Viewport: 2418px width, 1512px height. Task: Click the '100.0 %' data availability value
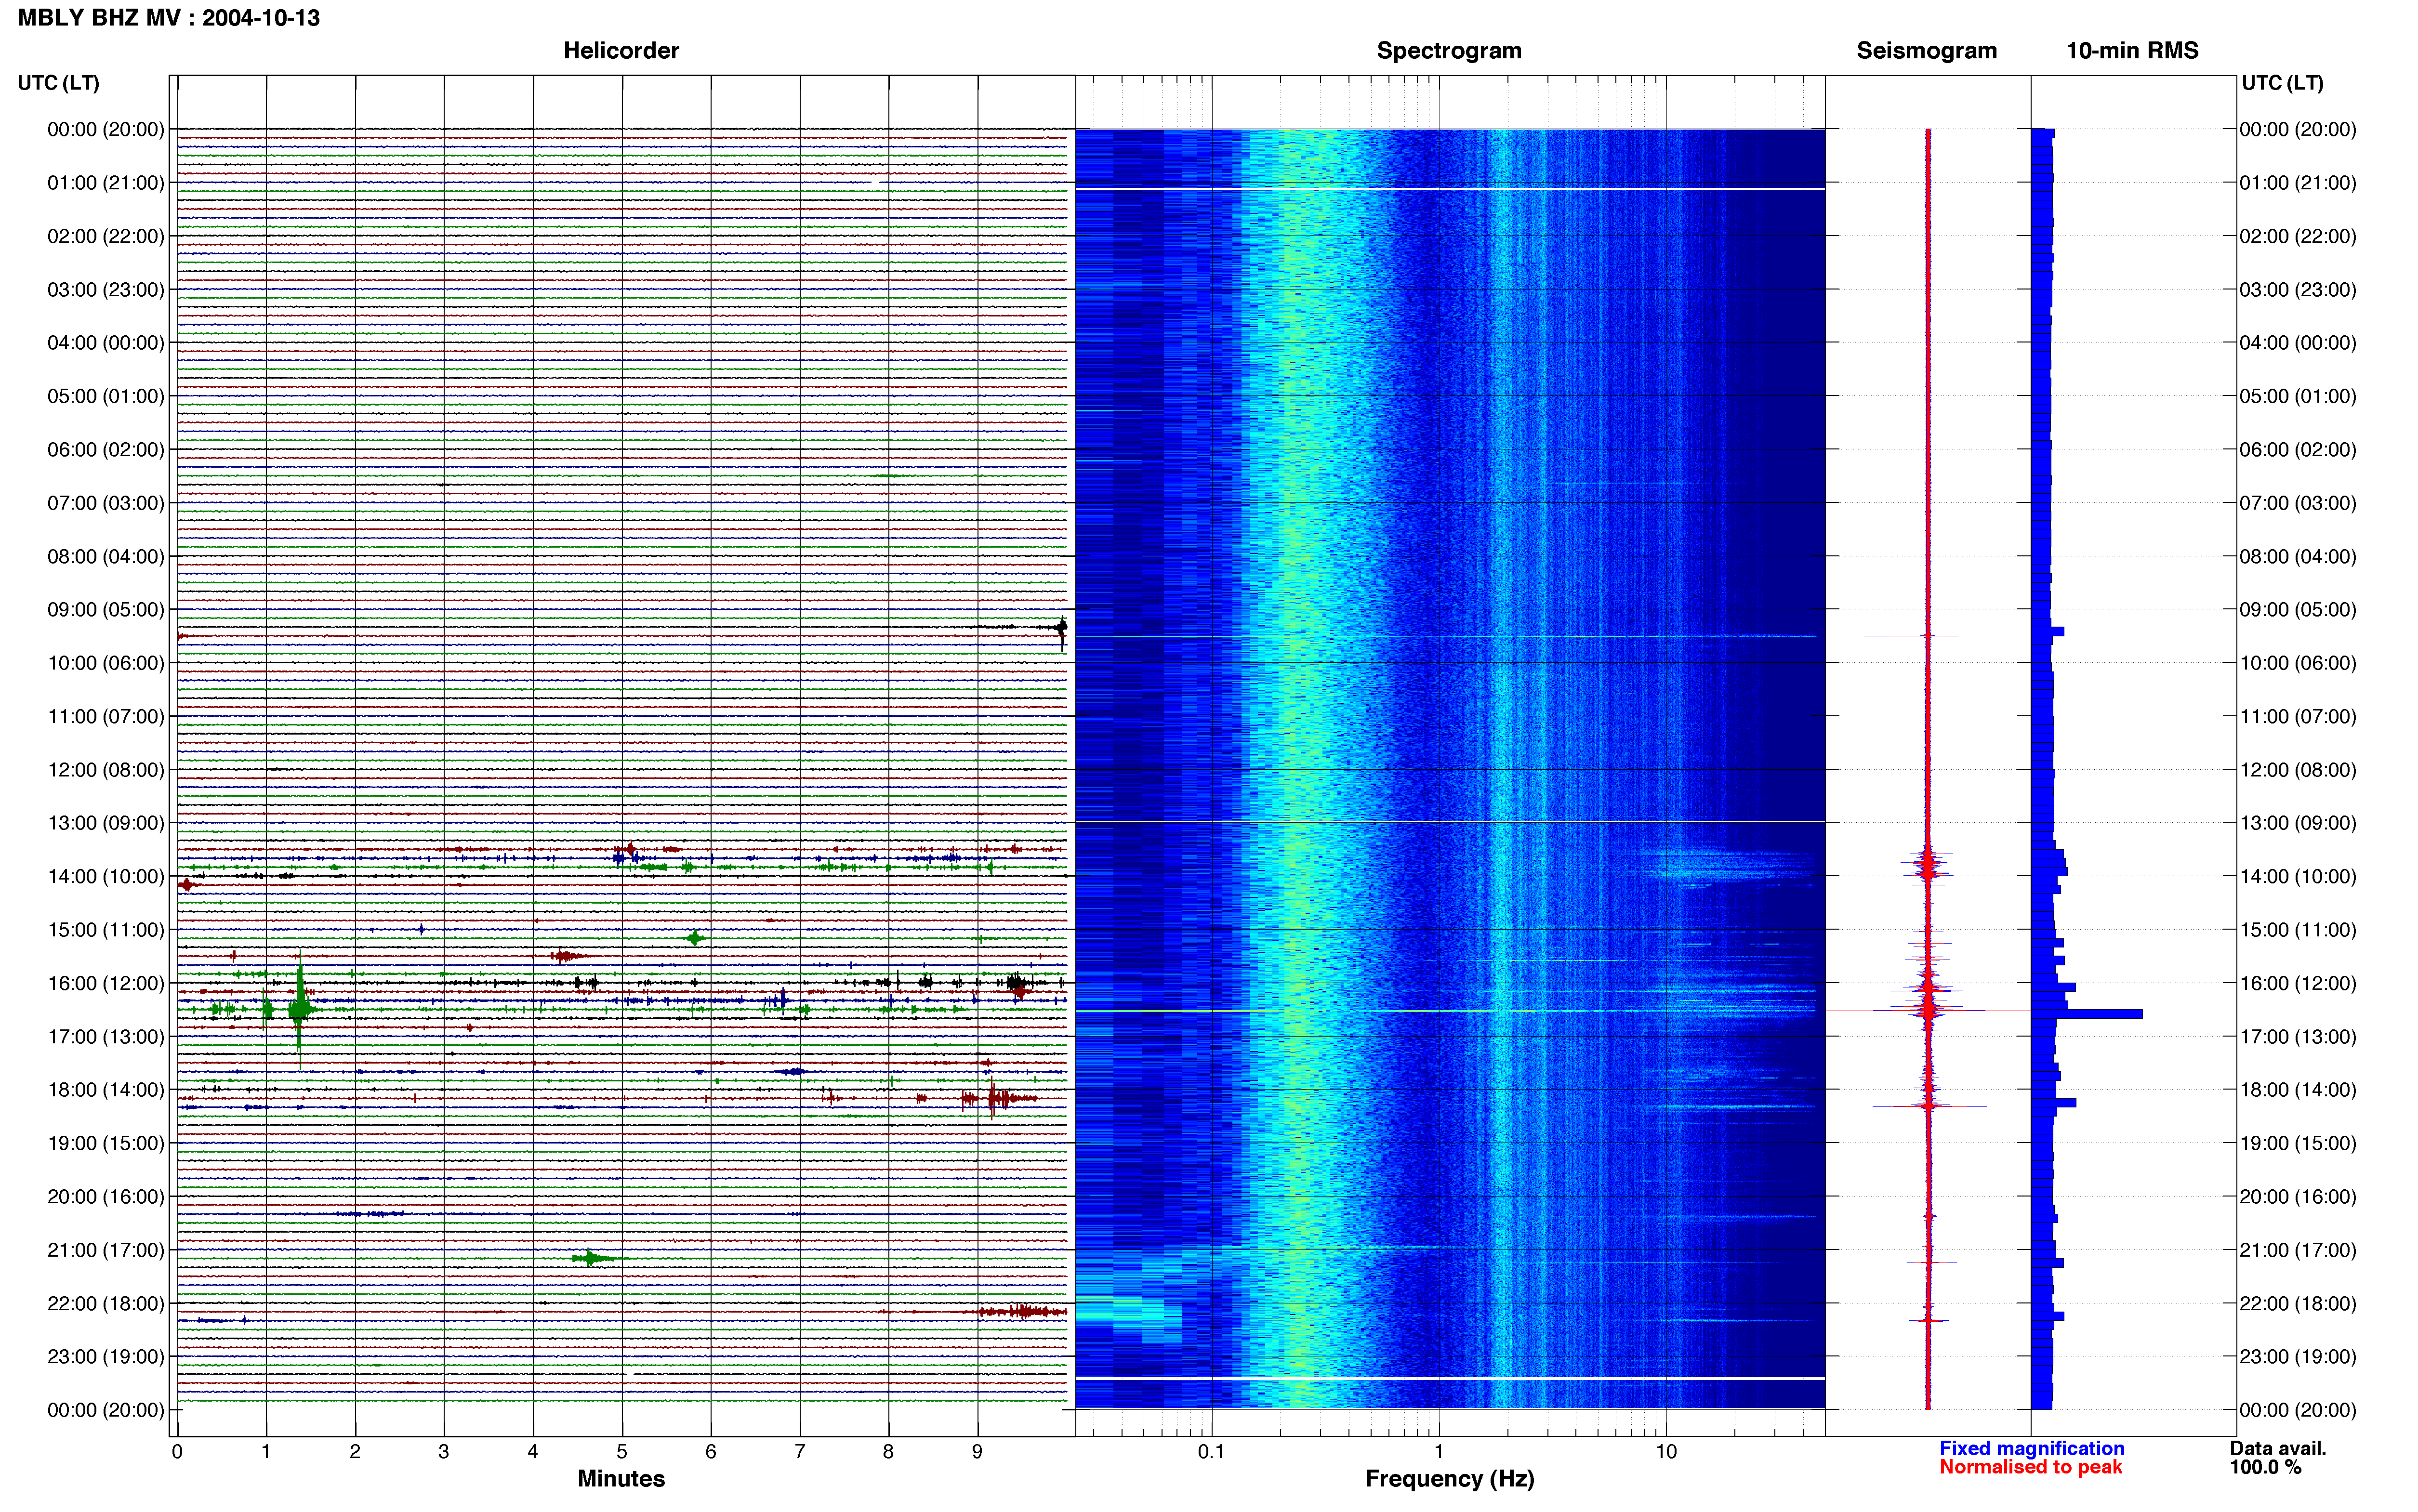[2265, 1467]
